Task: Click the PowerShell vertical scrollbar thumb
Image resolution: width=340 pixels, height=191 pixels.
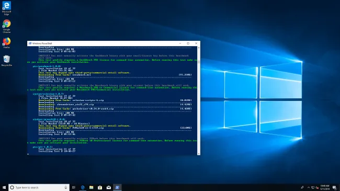Action: [x=199, y=62]
